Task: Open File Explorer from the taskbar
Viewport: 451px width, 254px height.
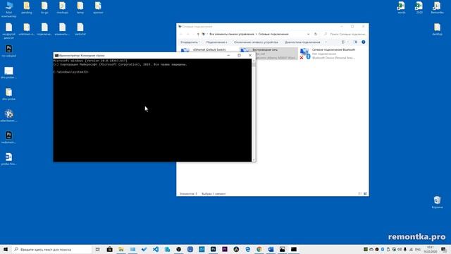Action: pos(121,249)
